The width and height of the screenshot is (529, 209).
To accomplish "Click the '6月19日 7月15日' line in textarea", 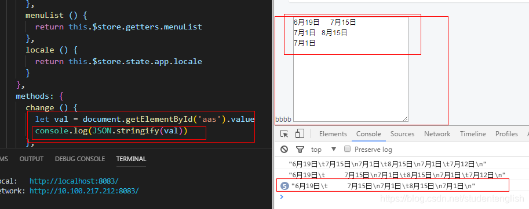I will click(x=324, y=23).
